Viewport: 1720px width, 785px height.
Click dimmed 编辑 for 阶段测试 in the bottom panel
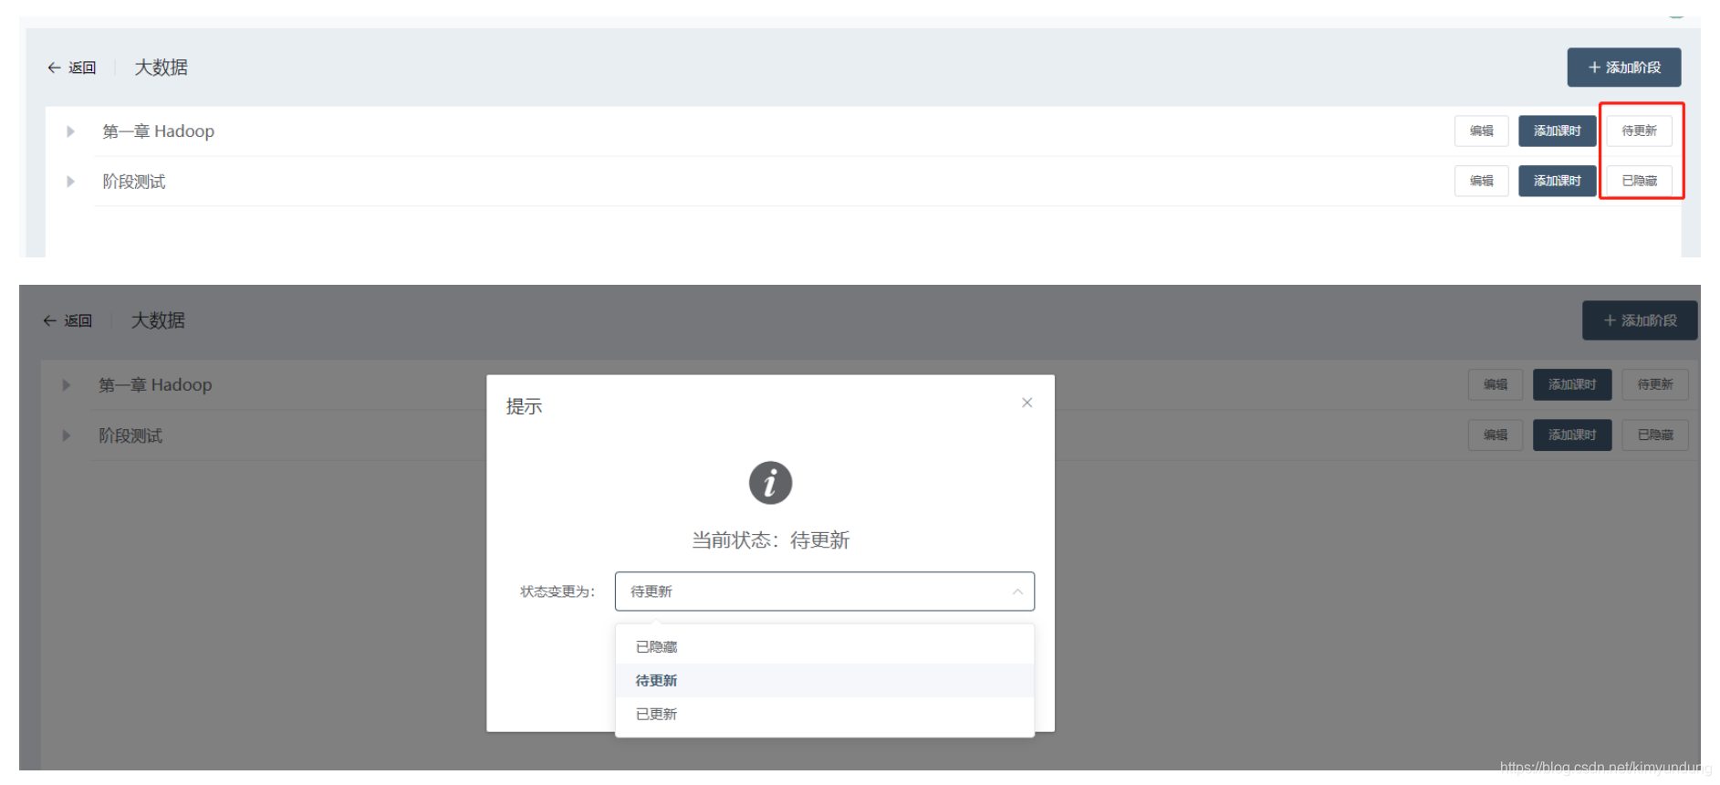(x=1496, y=434)
